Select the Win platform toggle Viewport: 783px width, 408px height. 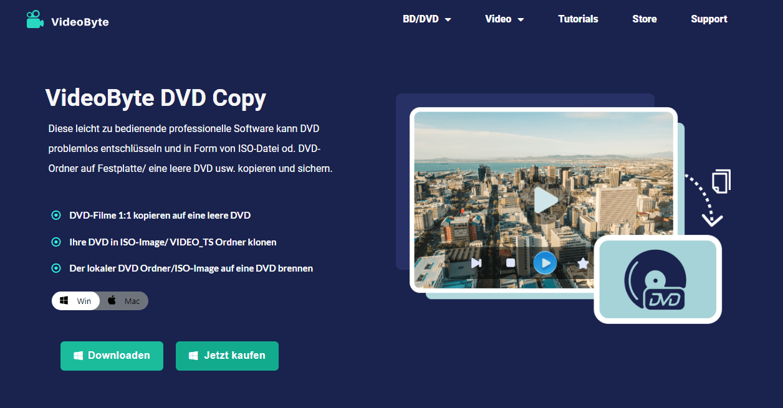(x=75, y=301)
